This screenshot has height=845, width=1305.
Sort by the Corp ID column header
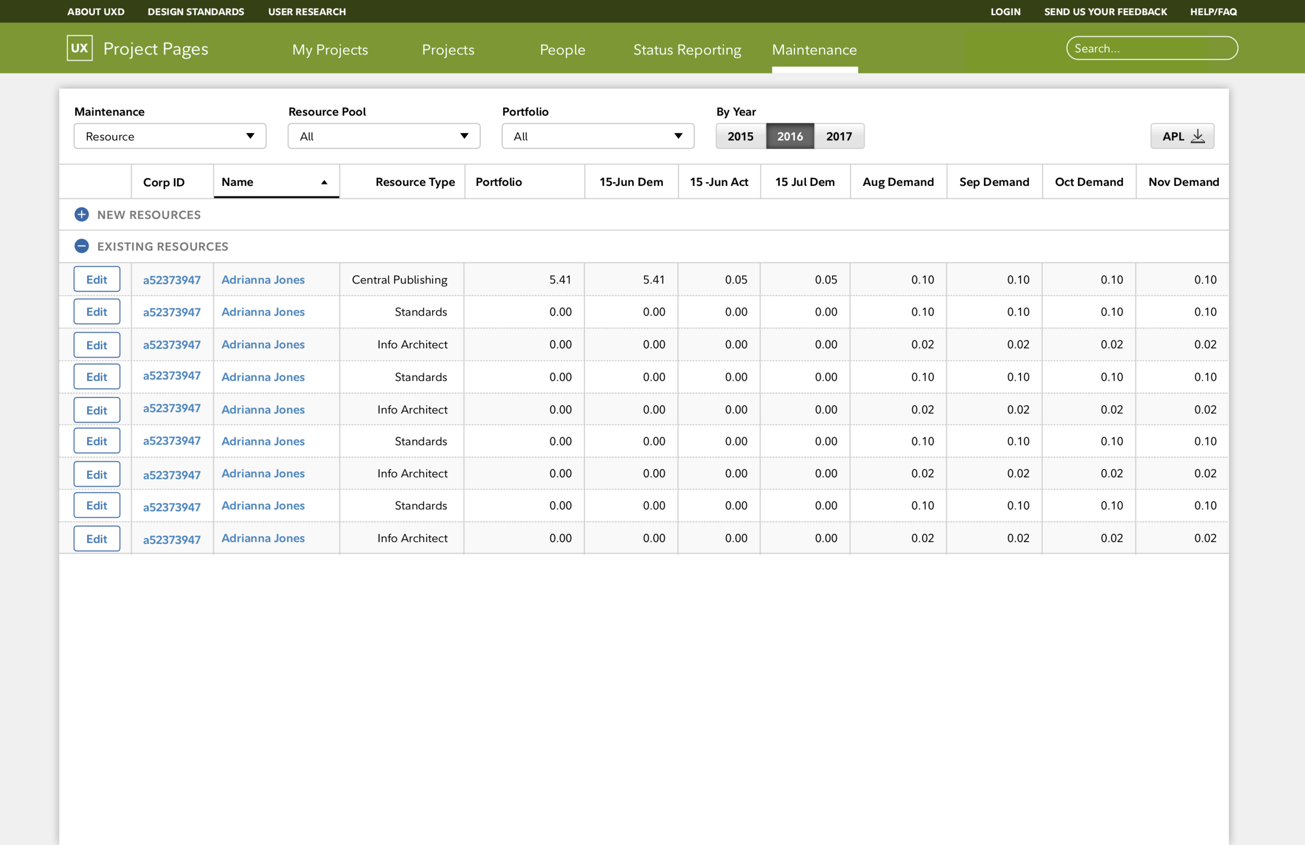coord(164,182)
